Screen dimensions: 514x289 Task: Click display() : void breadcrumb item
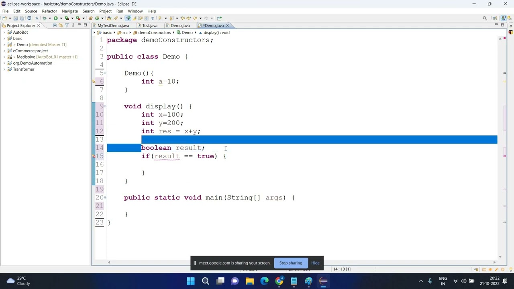click(x=216, y=33)
